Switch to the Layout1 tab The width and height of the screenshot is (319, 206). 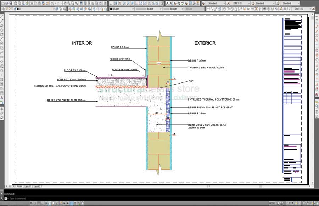(26, 186)
